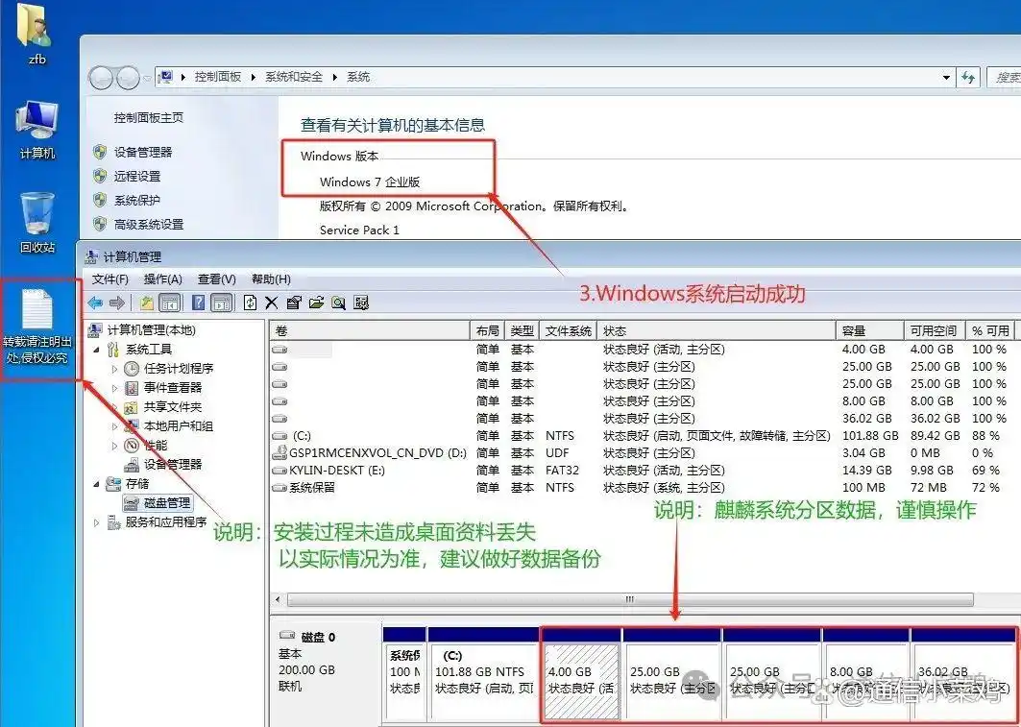The height and width of the screenshot is (727, 1021).
Task: Click the Control Panel window forward button
Action: [x=128, y=78]
